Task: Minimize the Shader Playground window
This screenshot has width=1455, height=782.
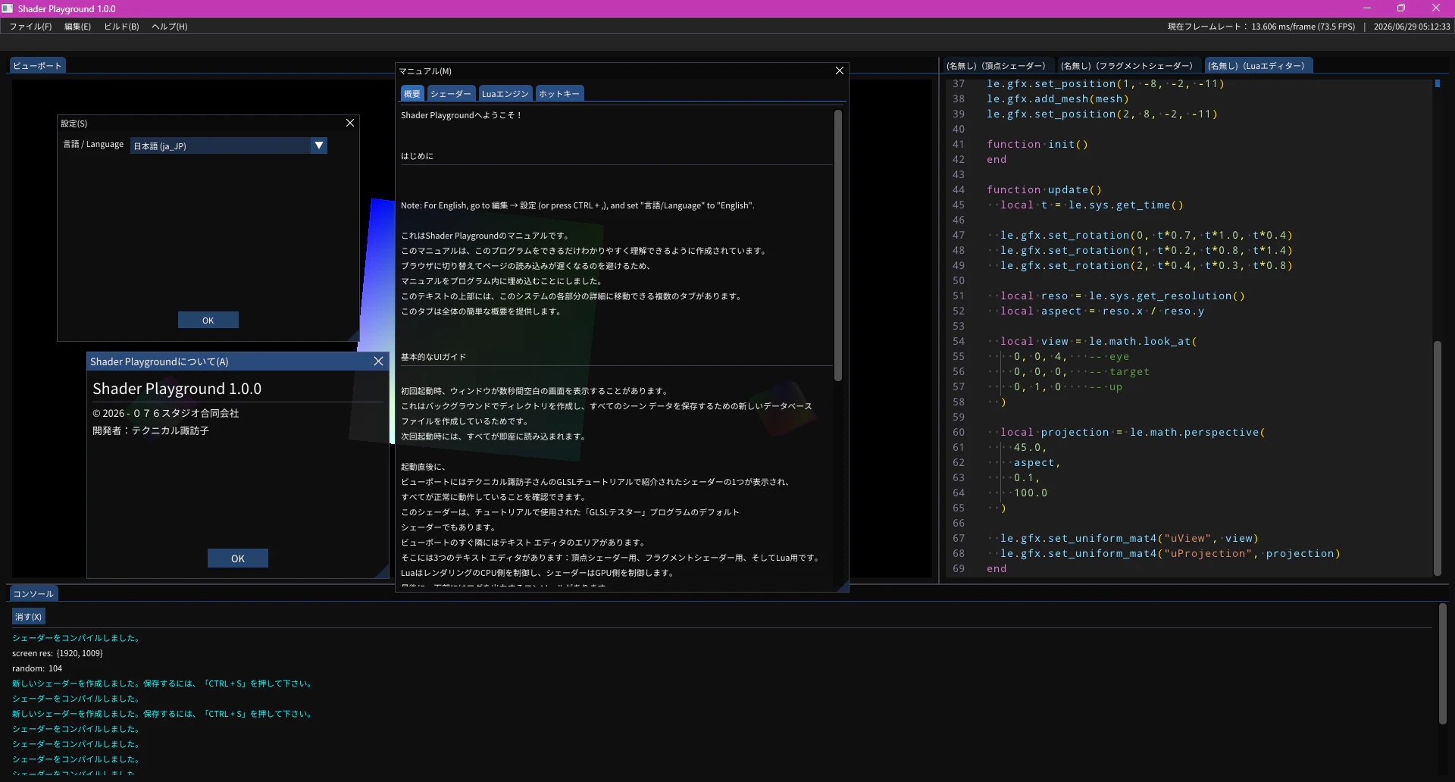Action: point(1367,8)
